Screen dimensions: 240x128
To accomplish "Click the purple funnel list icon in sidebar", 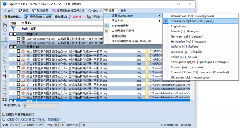I will coord(4,76).
